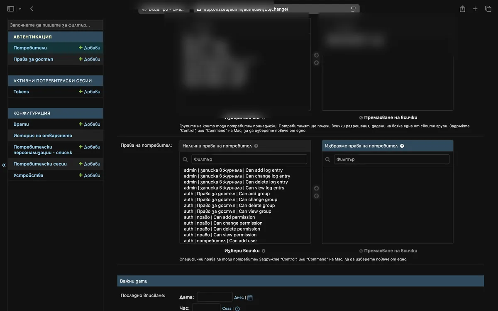Open the Устройства link in the sidebar
The width and height of the screenshot is (498, 311).
pos(28,175)
